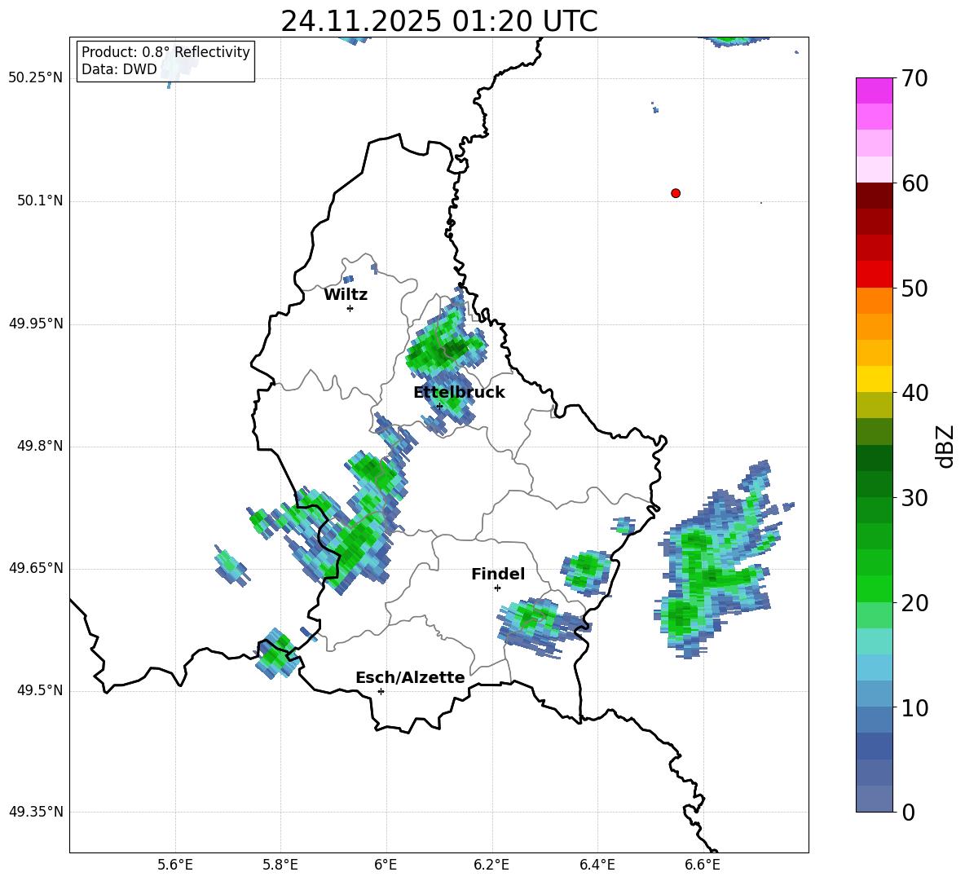Screen dimensions: 965x881
Task: Click the 49.65°N latitude label
Action: [36, 568]
